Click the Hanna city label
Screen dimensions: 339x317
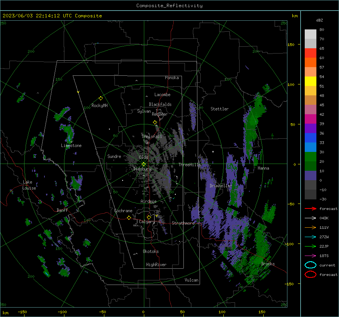(x=263, y=168)
